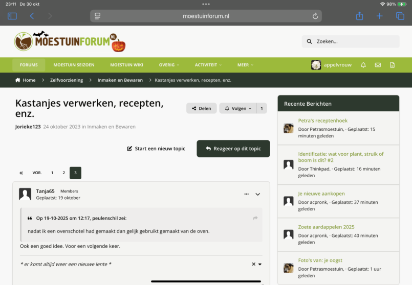Open the Safari tab overview icon
Screen dimensions: 412x285
click(400, 16)
